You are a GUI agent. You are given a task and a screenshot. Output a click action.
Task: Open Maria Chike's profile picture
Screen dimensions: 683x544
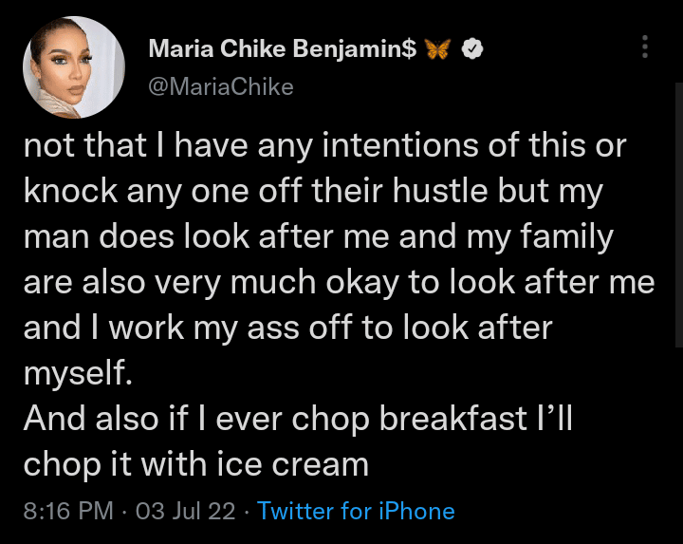(x=74, y=67)
